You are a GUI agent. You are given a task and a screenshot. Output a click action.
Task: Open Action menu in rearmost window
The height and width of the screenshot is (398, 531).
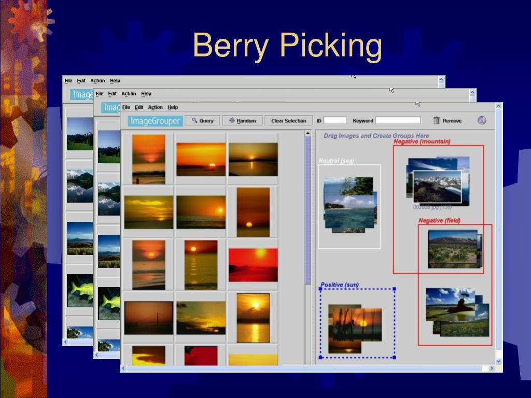click(97, 81)
